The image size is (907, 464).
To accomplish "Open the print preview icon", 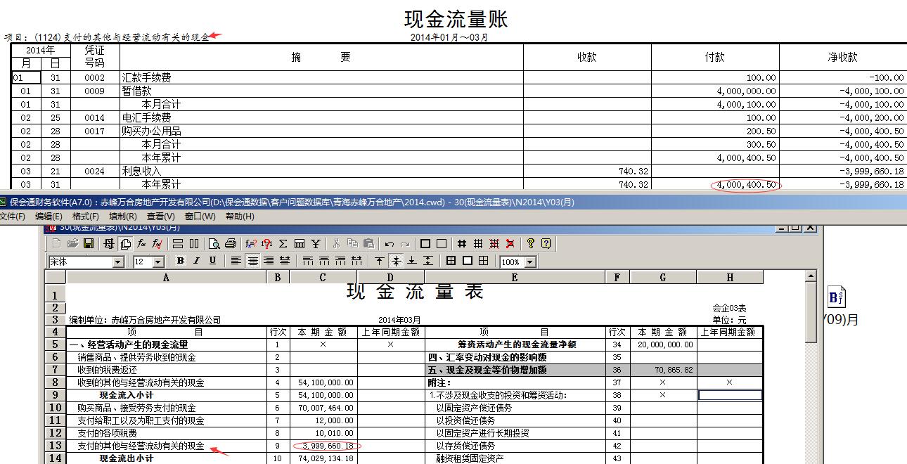I will pos(214,244).
